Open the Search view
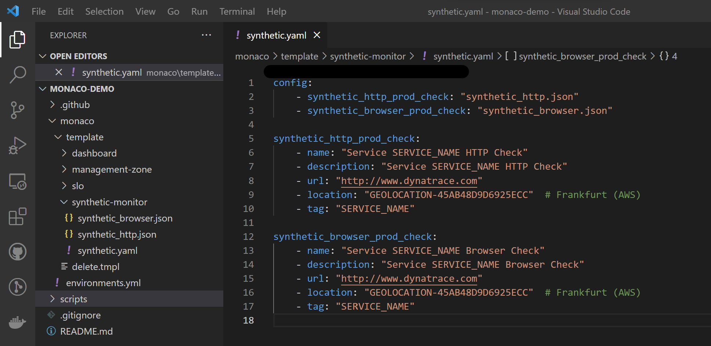This screenshot has width=711, height=346. (17, 75)
